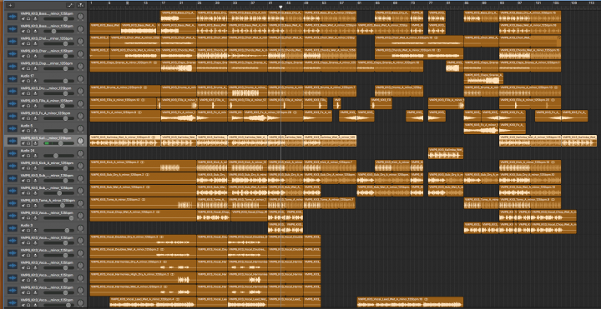The height and width of the screenshot is (309, 601).
Task: Toggle the Show Automation curve button
Action: [69, 5]
